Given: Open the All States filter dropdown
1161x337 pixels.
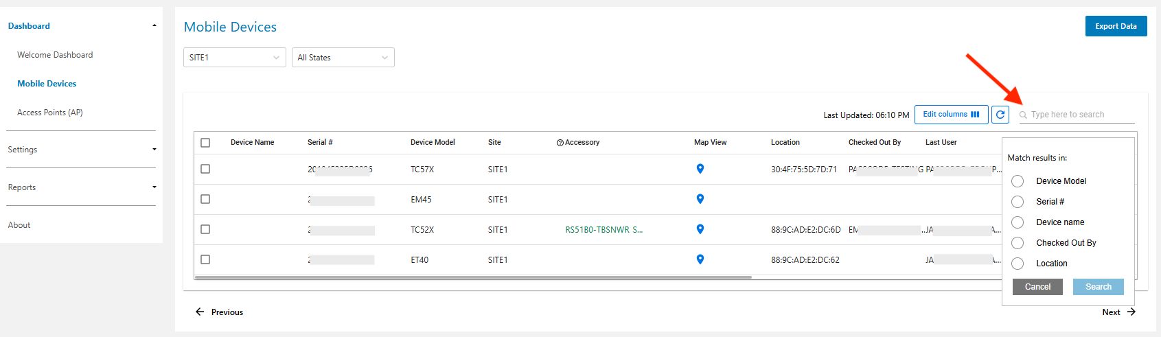Looking at the screenshot, I should [343, 58].
